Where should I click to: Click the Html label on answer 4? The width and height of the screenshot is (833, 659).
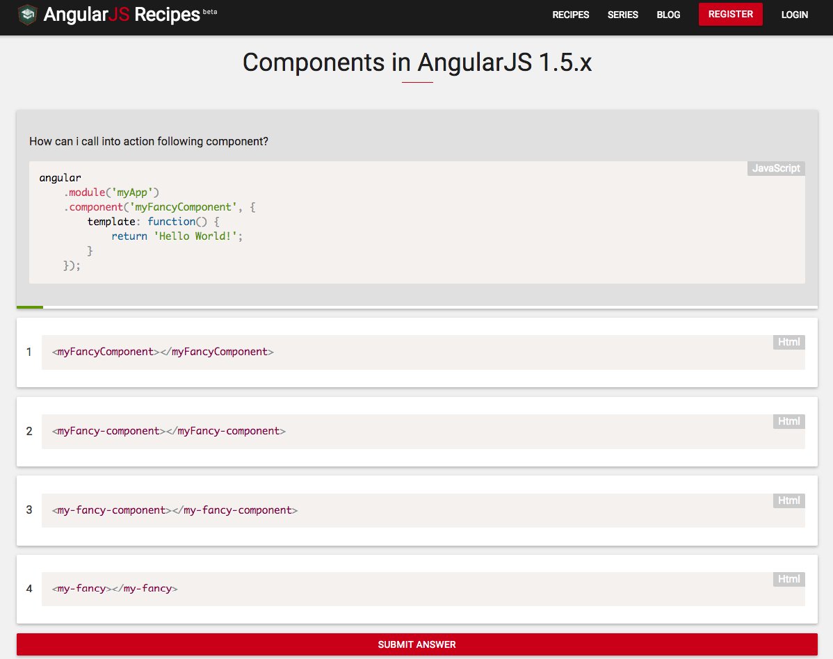point(789,579)
